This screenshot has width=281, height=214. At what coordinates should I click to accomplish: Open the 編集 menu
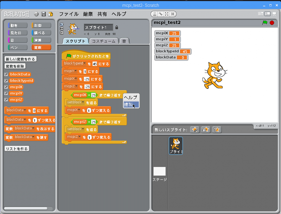point(88,14)
